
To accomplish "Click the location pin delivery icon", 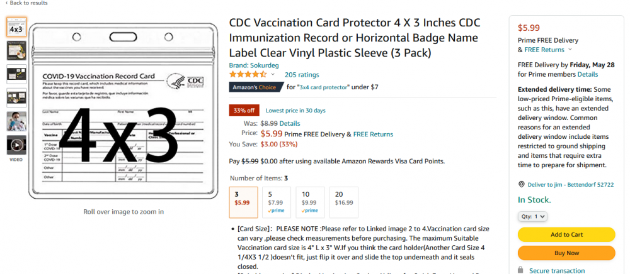I will click(522, 184).
